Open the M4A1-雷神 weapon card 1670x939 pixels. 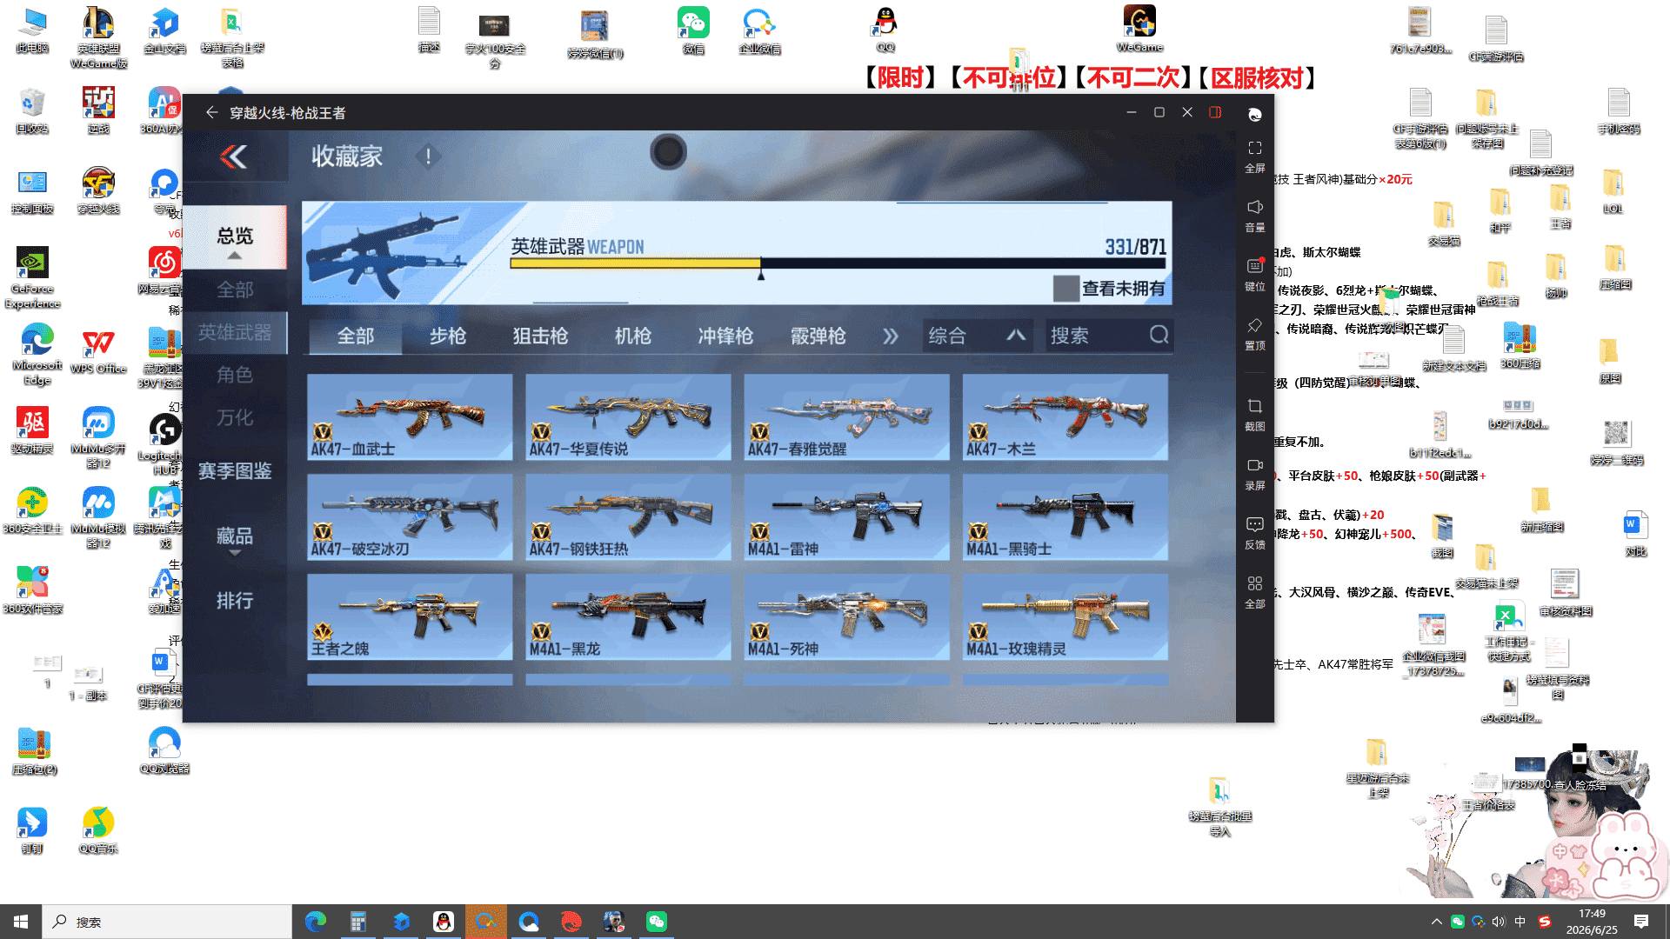click(x=846, y=516)
